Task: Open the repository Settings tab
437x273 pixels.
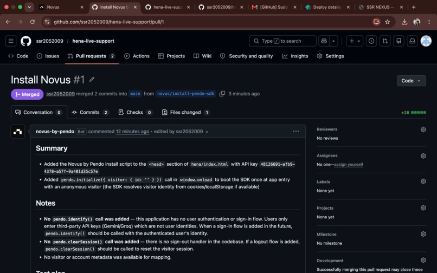Action: pyautogui.click(x=331, y=56)
